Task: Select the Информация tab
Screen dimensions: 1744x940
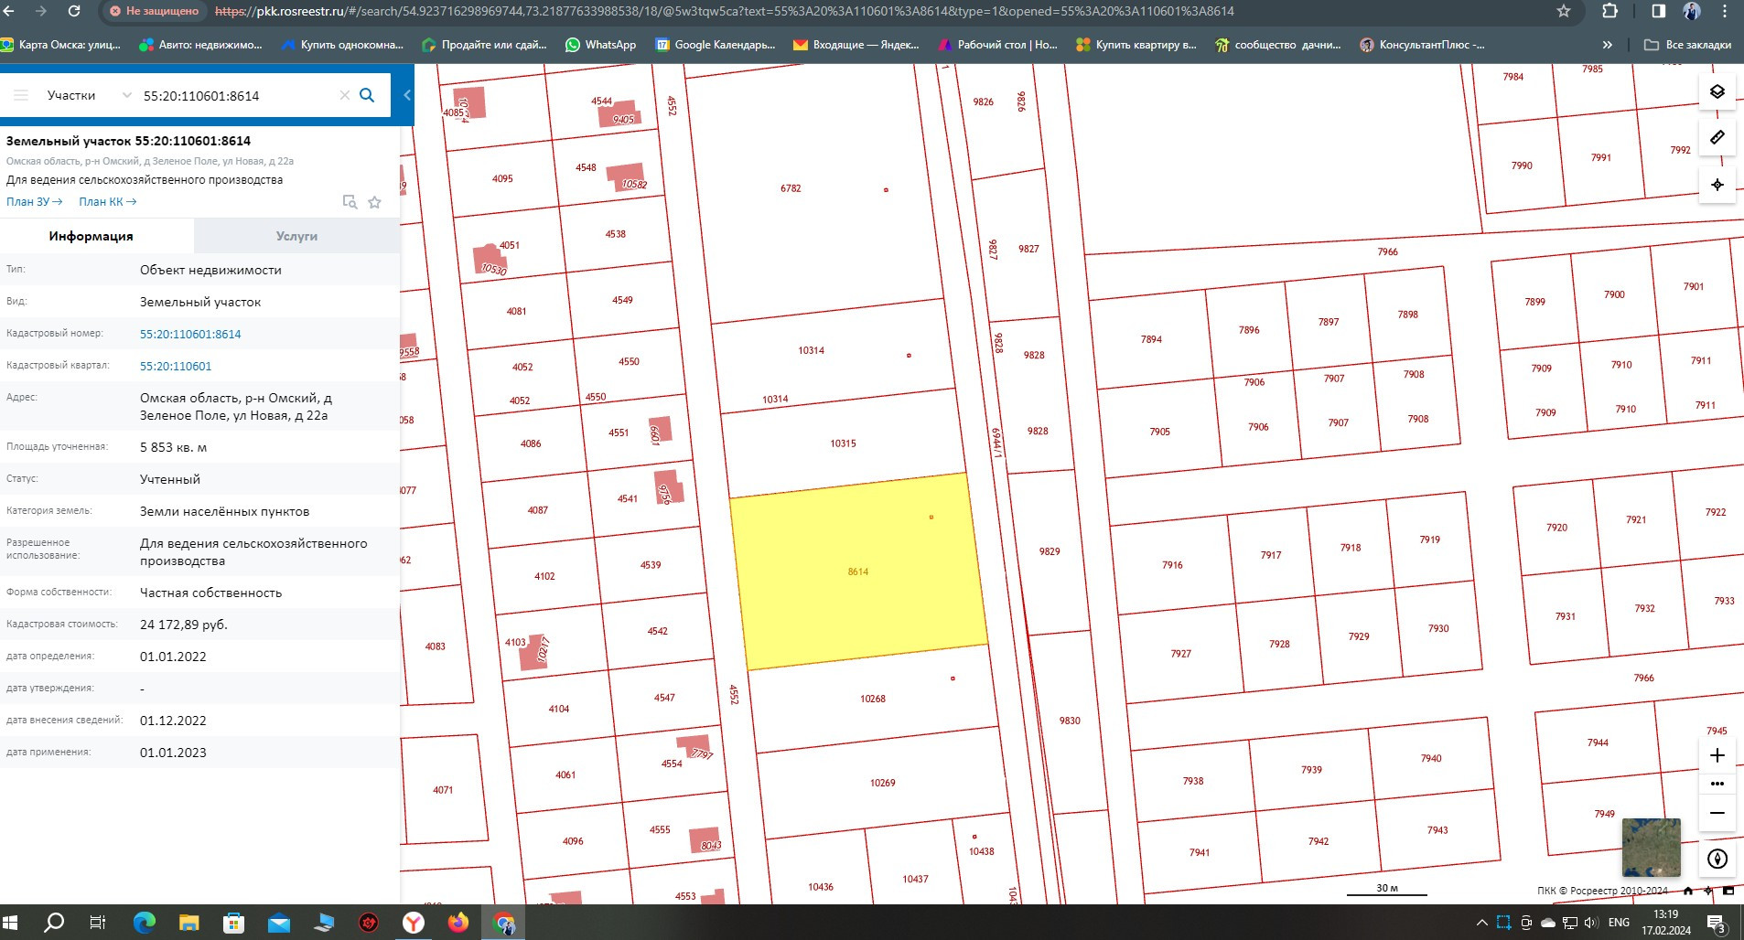Action: click(x=91, y=236)
